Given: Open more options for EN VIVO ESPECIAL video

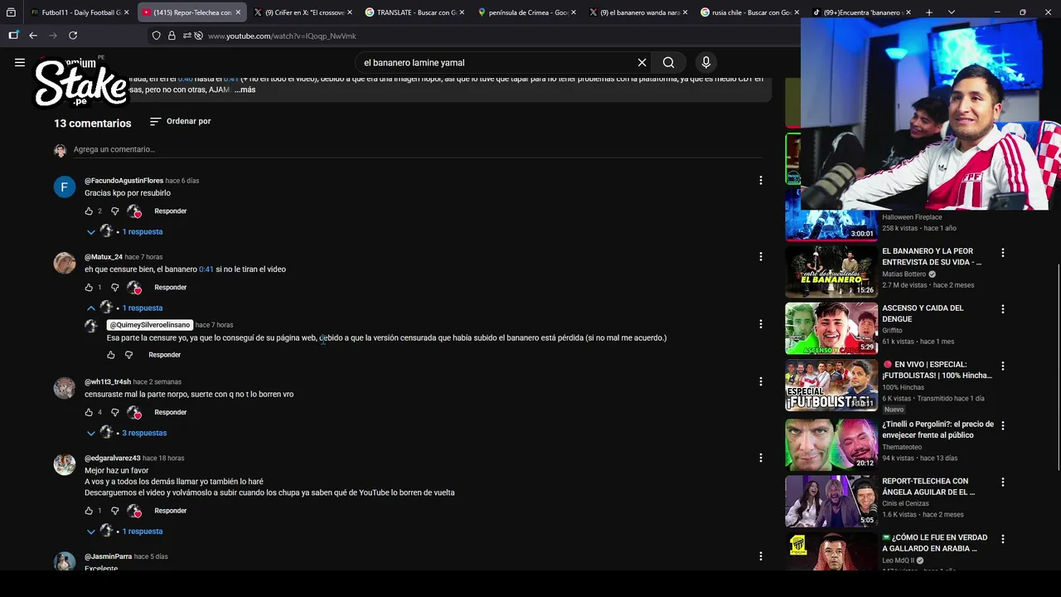Looking at the screenshot, I should (x=1002, y=366).
